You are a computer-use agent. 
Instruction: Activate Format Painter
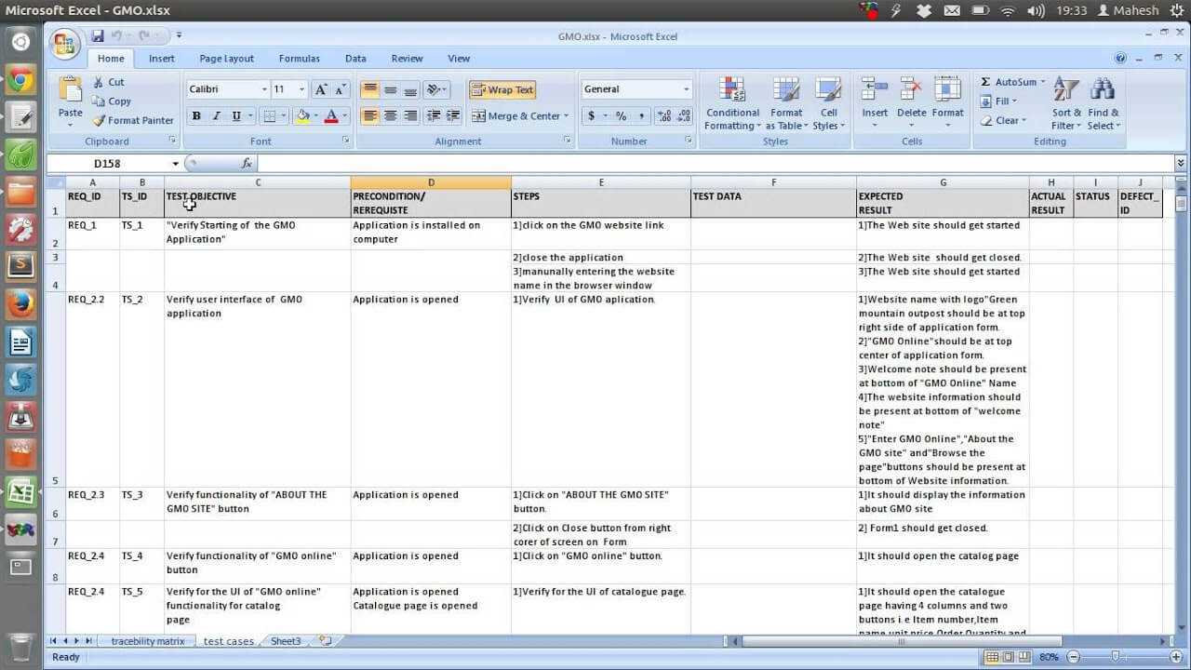click(x=133, y=120)
